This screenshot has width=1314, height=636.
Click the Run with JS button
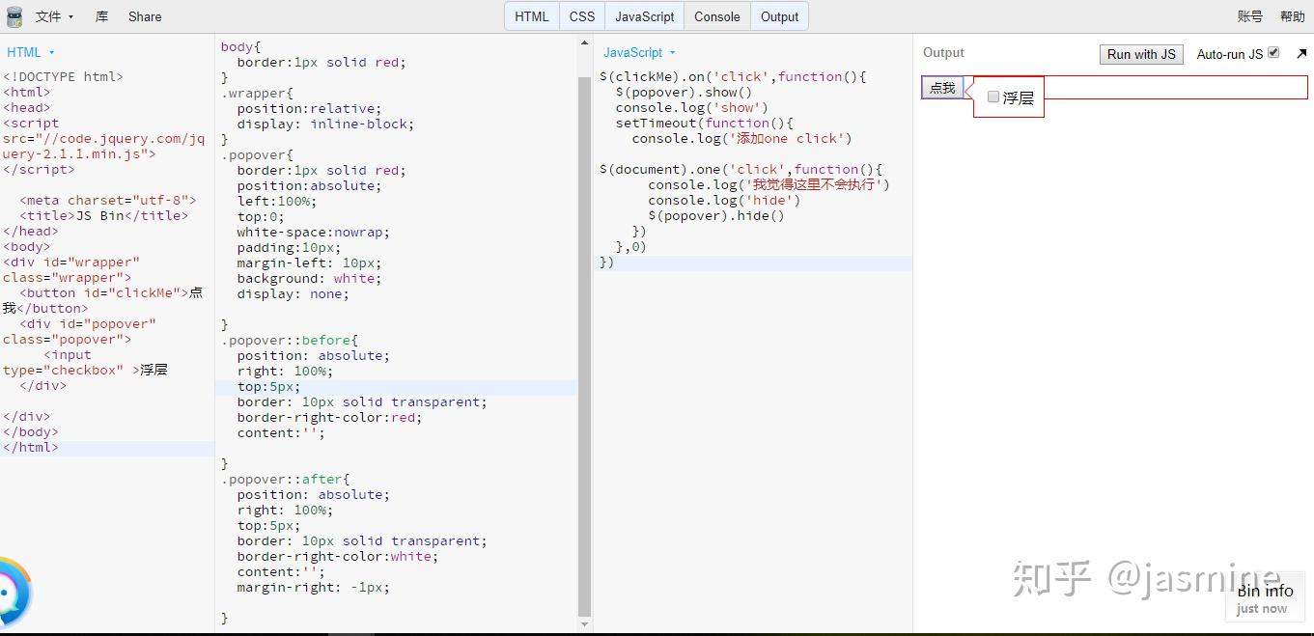coord(1141,54)
